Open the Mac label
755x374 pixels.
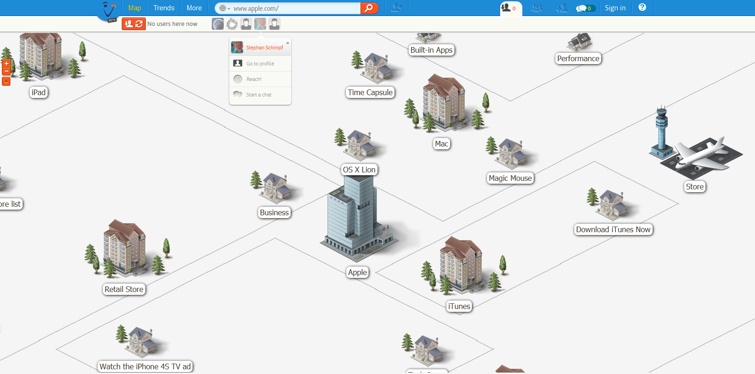point(442,144)
